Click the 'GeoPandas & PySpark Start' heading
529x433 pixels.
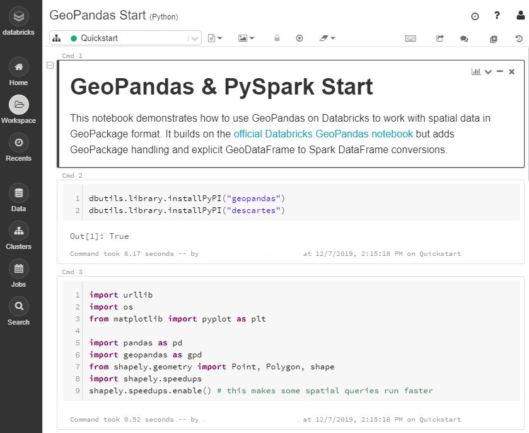222,87
